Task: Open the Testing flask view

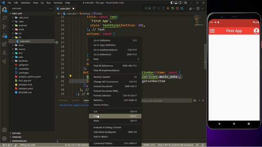Action: 5,53
